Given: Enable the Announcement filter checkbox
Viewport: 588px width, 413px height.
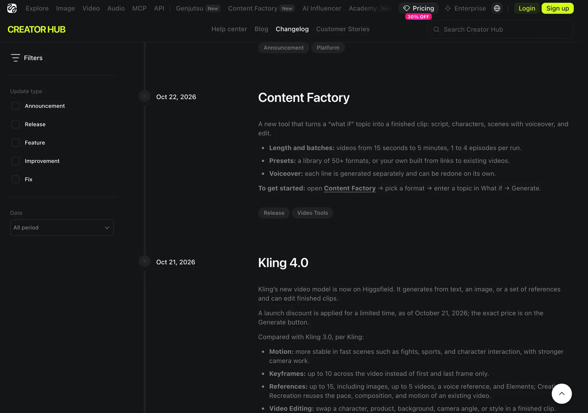Looking at the screenshot, I should [15, 106].
